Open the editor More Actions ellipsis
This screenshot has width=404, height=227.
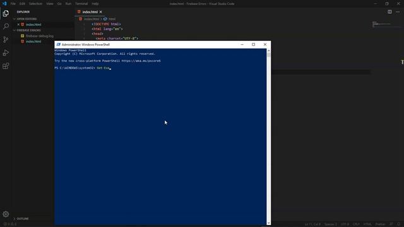[398, 12]
